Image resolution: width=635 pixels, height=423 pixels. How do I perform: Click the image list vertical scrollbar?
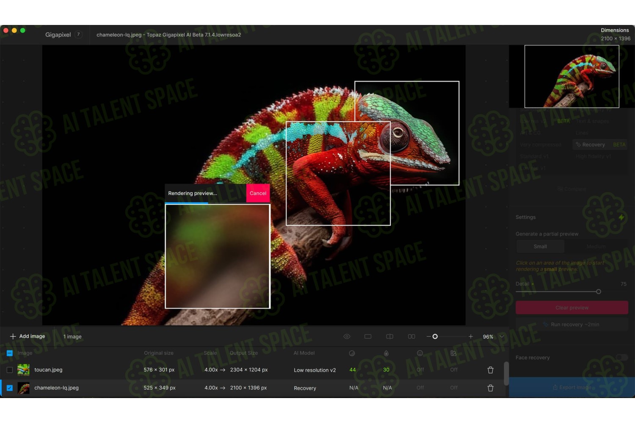(506, 374)
